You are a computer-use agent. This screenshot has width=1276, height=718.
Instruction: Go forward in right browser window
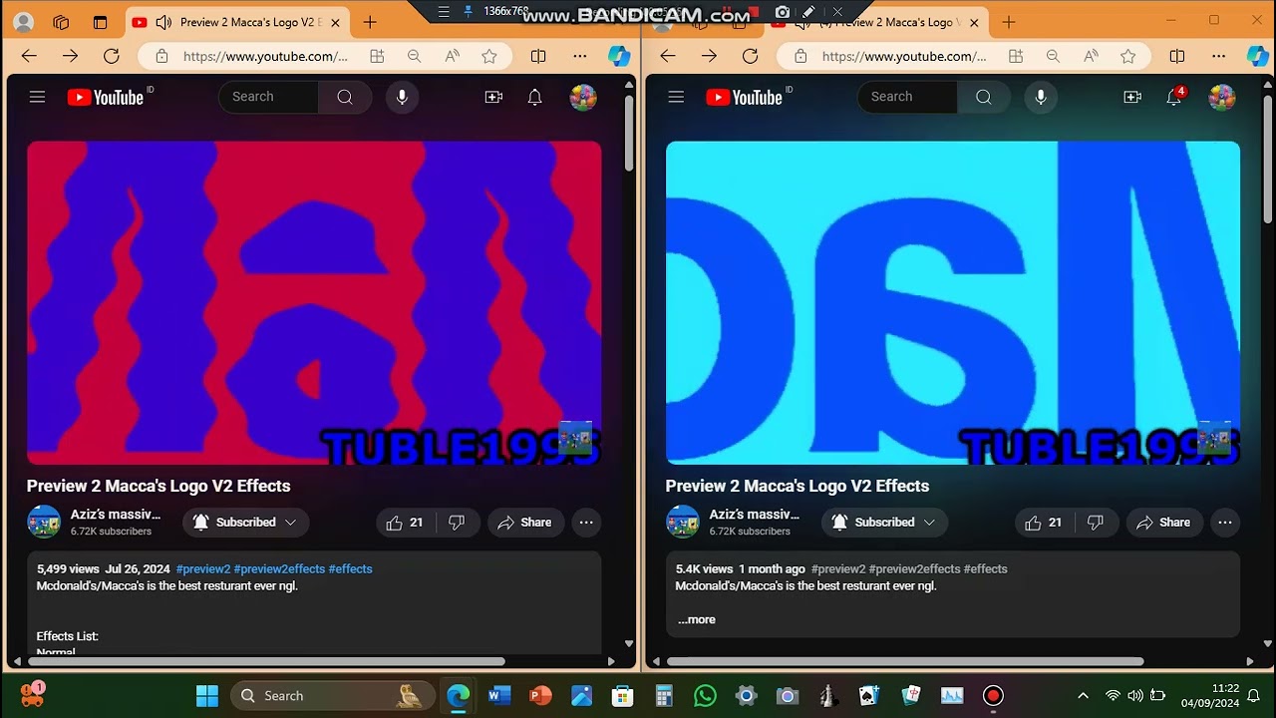pyautogui.click(x=709, y=56)
